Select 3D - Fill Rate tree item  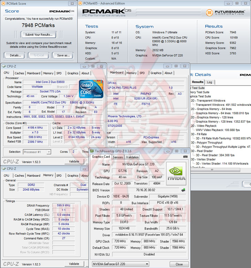point(199,134)
